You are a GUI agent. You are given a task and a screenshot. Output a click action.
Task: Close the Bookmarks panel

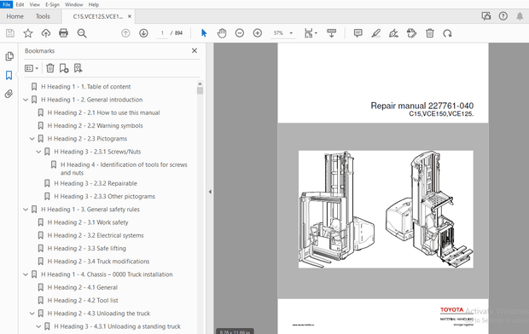(x=195, y=50)
